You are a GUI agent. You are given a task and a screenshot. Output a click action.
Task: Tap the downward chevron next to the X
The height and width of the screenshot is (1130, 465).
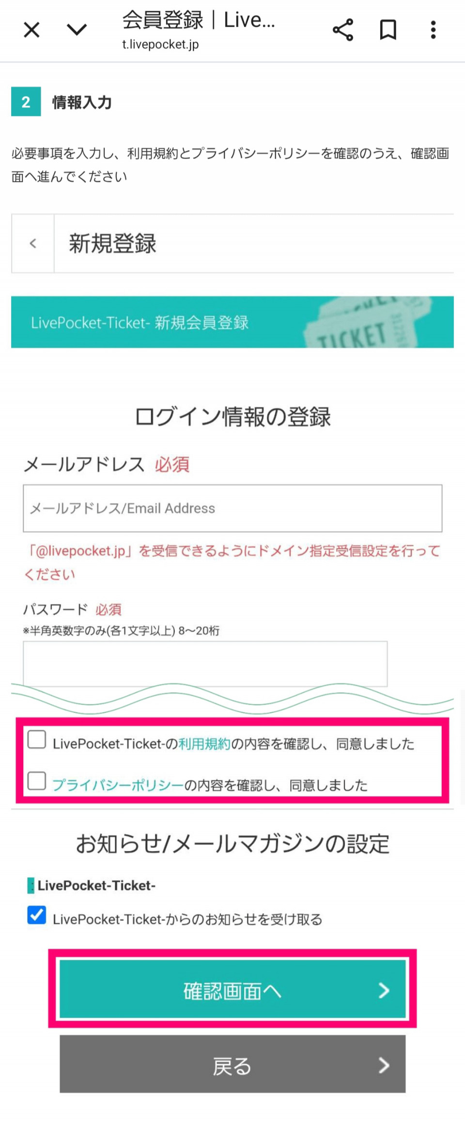(x=77, y=30)
